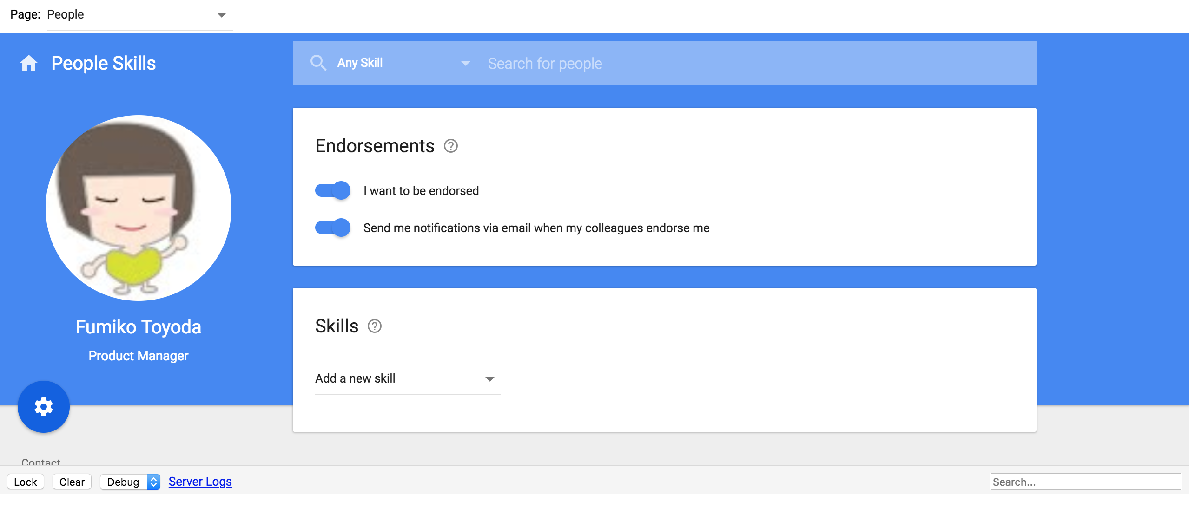
Task: Toggle the 'I want to be endorsed' switch
Action: pyautogui.click(x=333, y=190)
